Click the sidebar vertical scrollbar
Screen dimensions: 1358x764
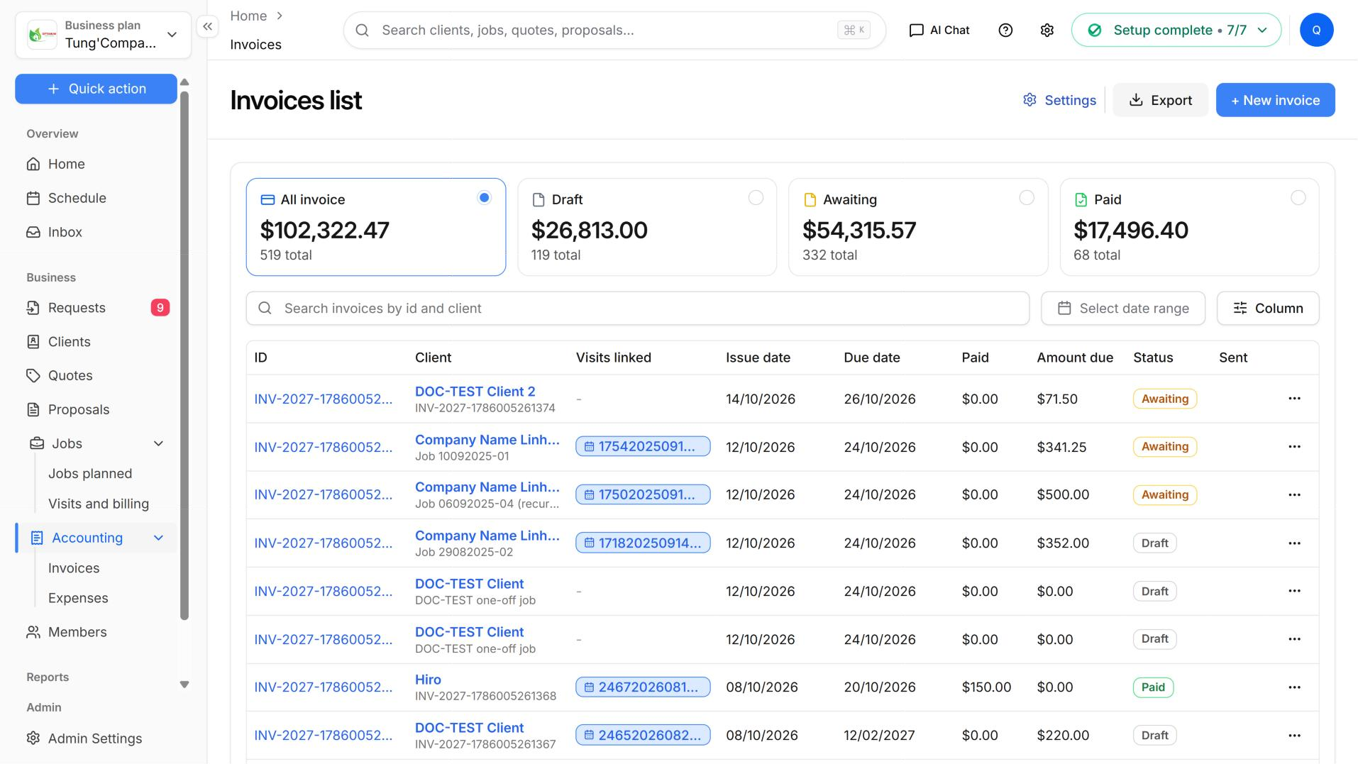184,355
